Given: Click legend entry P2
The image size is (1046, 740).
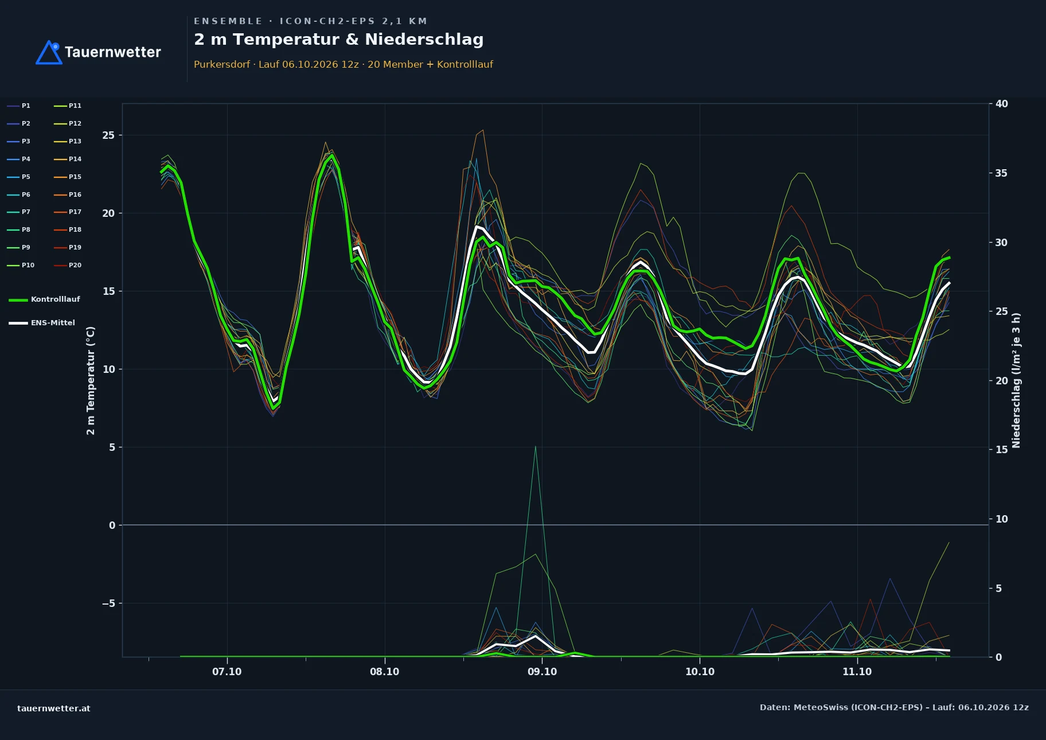Looking at the screenshot, I should [19, 123].
